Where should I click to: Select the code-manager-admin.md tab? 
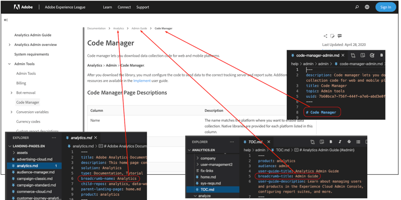[318, 55]
